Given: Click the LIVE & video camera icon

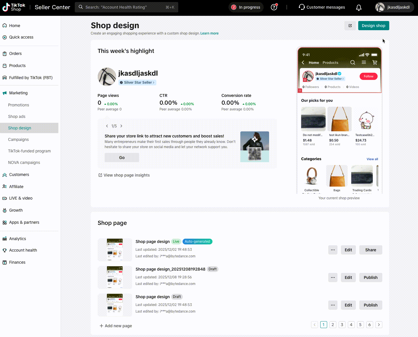Looking at the screenshot, I should click(5, 198).
